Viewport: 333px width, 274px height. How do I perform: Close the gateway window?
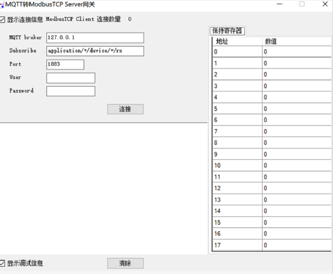325,4
